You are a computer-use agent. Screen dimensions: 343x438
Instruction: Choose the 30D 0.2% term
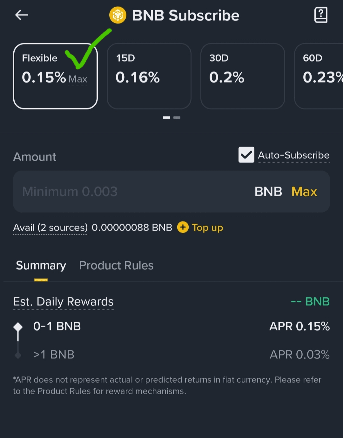(243, 76)
